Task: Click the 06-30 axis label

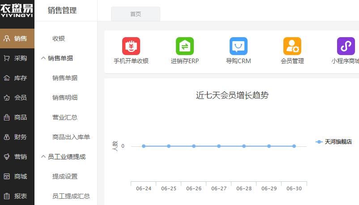Action: [294, 188]
